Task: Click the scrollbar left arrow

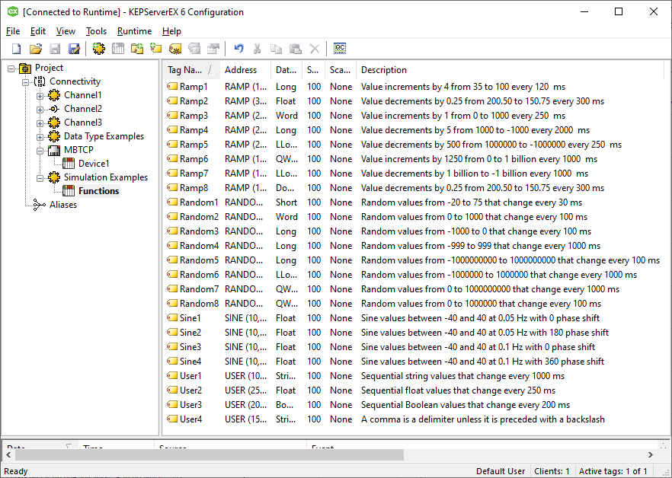Action: click(8, 454)
